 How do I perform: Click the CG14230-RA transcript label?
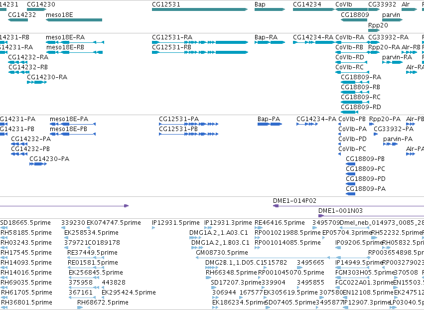pos(47,77)
